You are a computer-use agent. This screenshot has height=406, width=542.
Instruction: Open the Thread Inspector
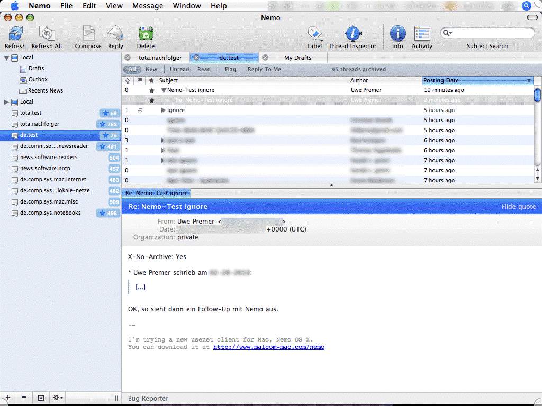tap(352, 34)
